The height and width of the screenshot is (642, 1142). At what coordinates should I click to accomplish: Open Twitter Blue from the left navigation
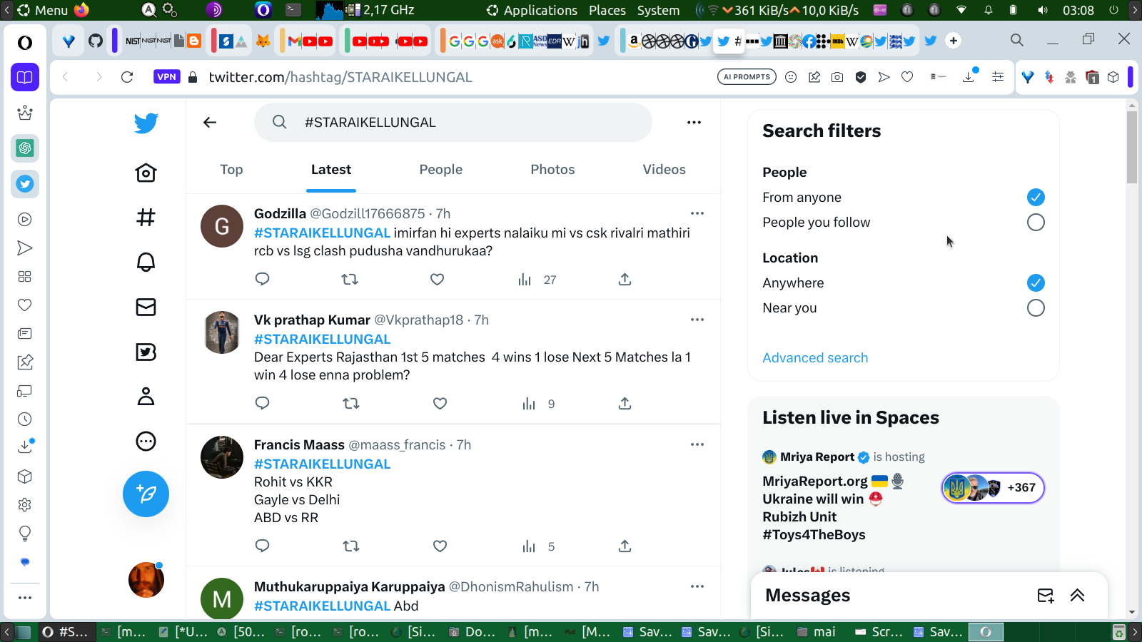tap(146, 352)
